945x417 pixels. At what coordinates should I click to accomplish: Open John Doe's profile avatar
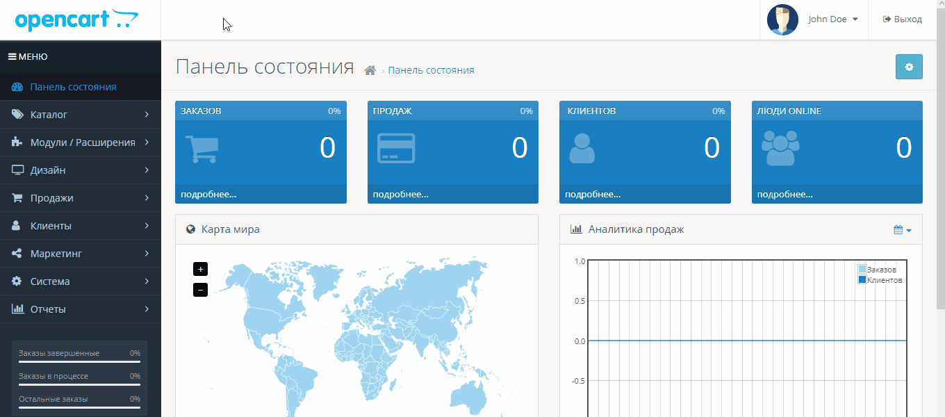click(x=782, y=19)
